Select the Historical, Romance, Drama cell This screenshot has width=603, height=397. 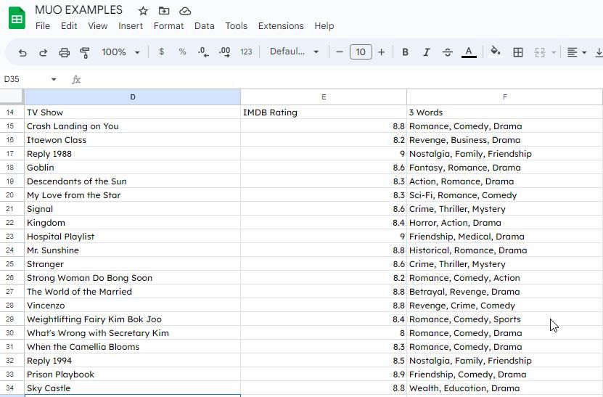coord(504,250)
